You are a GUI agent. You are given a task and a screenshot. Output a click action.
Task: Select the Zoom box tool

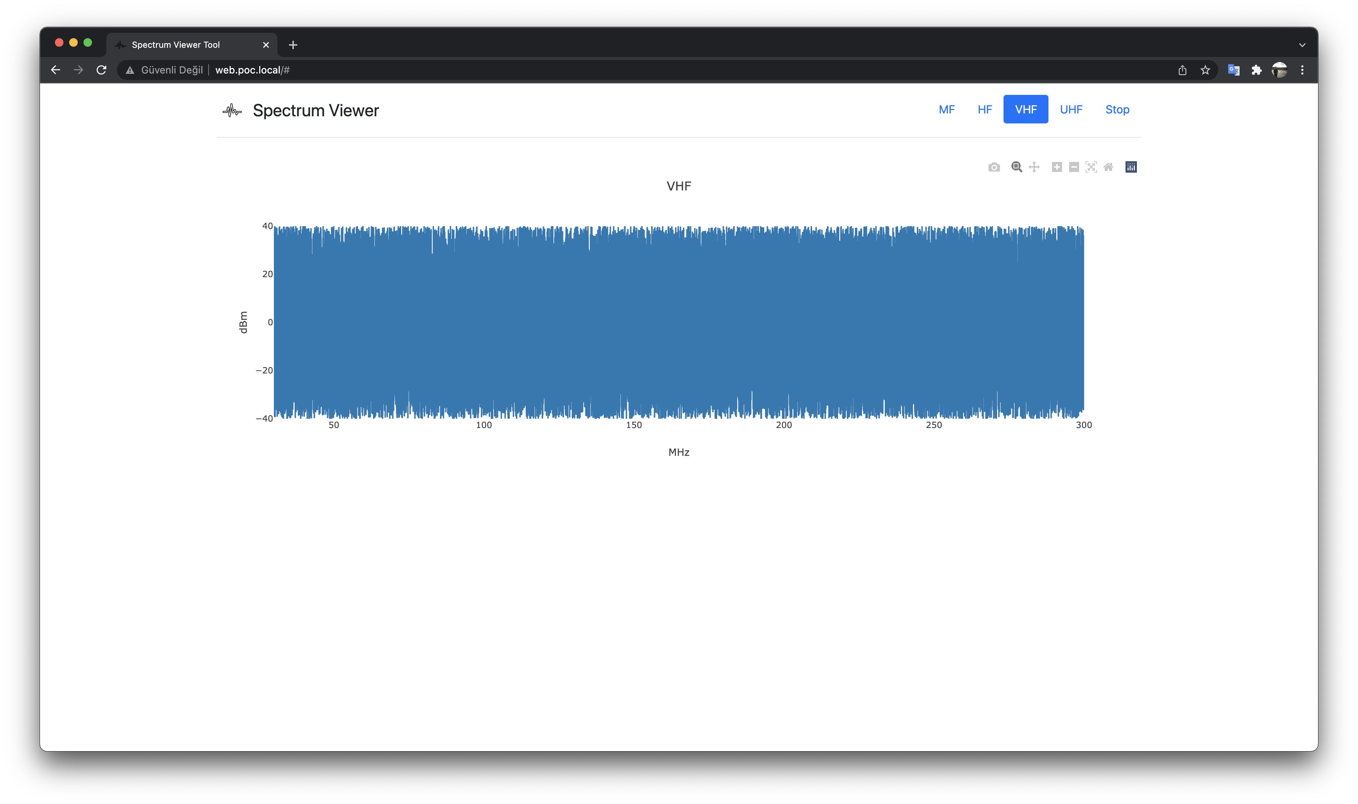pos(1016,167)
